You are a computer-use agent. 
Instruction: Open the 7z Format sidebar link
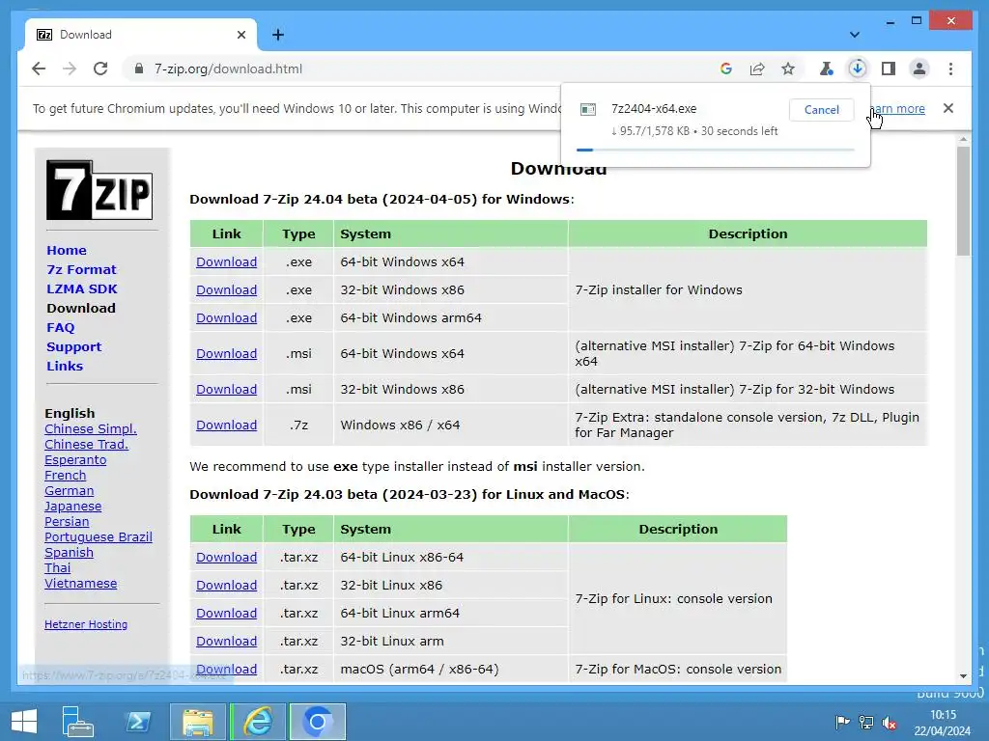tap(81, 270)
